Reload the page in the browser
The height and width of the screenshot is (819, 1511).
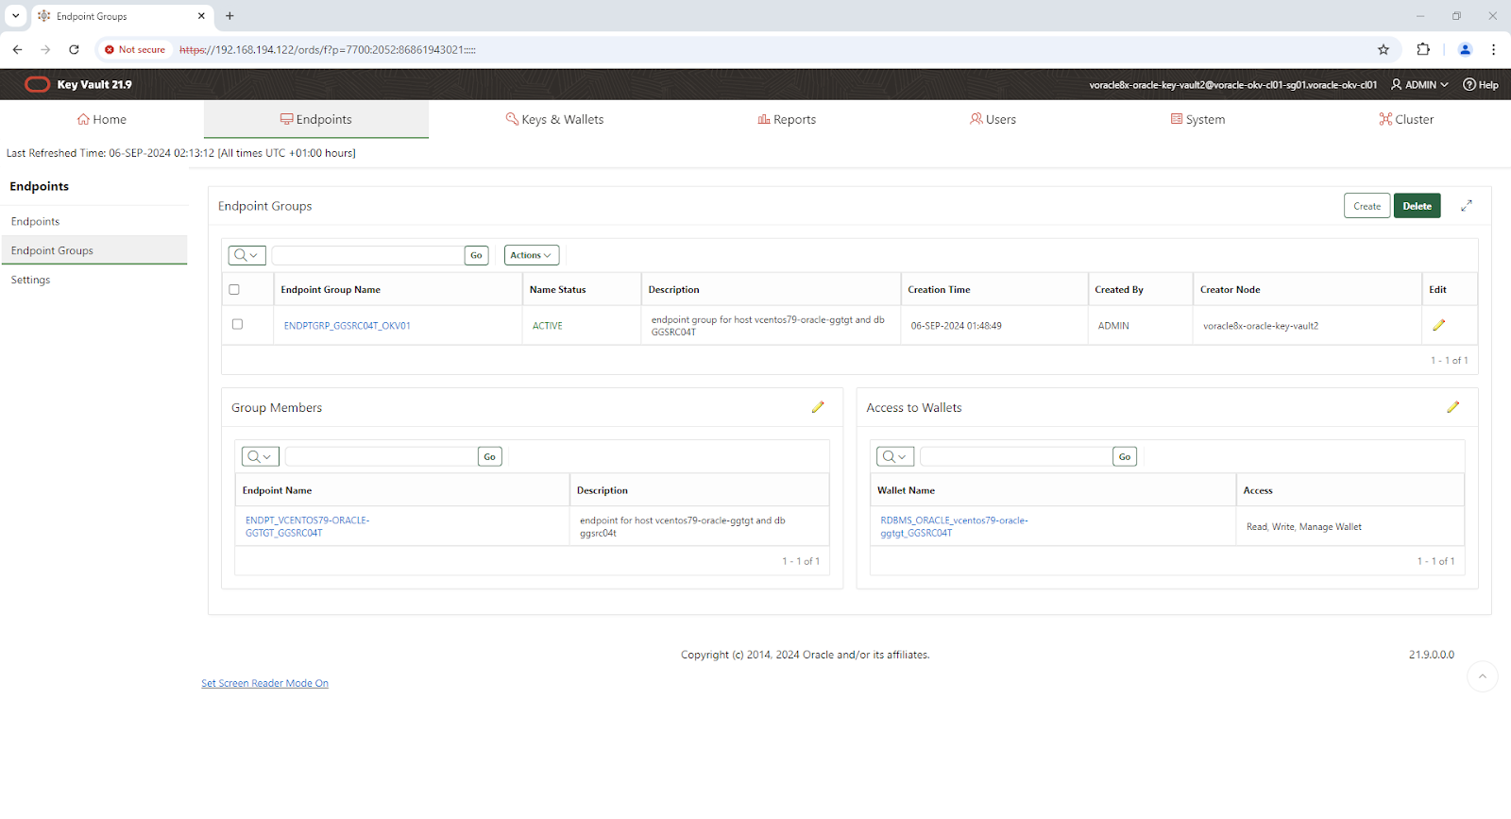74,49
